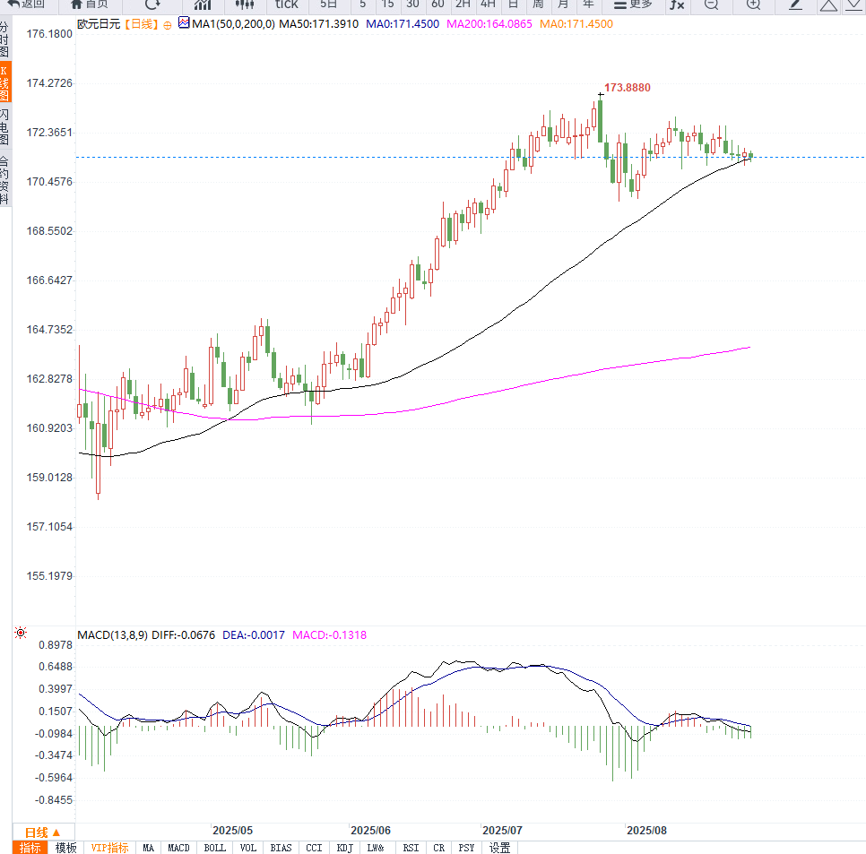Viewport: 866px width, 854px height.
Task: Apply the CCI indicator
Action: pyautogui.click(x=314, y=848)
